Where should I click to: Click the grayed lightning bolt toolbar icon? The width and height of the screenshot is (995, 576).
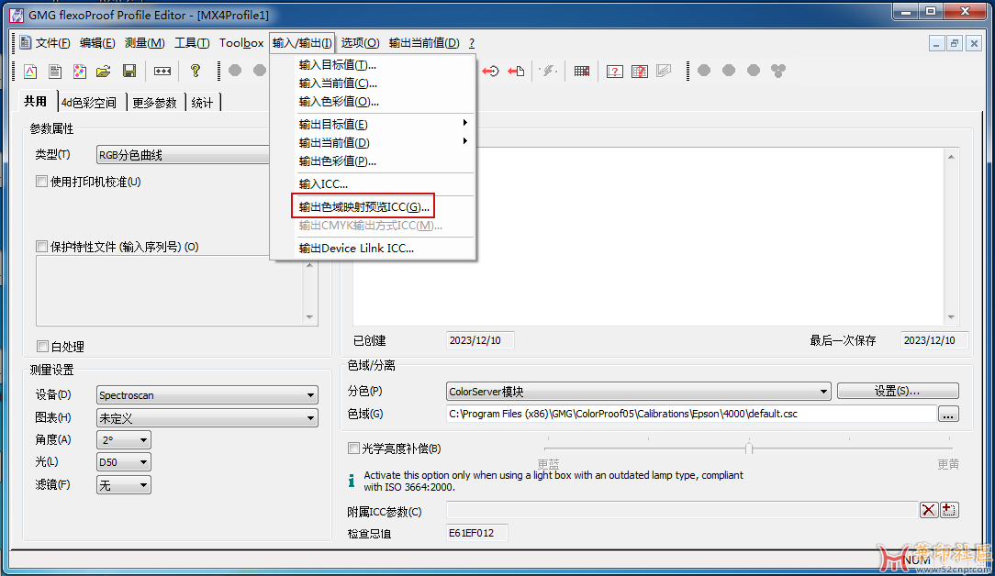click(548, 71)
